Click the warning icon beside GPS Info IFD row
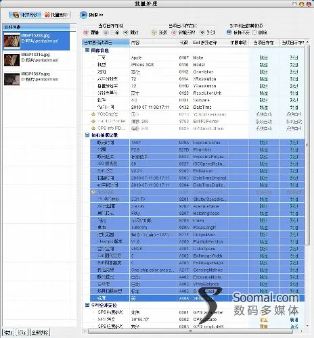Screen dimensions: 314x338 pos(93,128)
